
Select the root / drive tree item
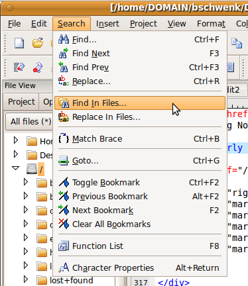click(41, 169)
